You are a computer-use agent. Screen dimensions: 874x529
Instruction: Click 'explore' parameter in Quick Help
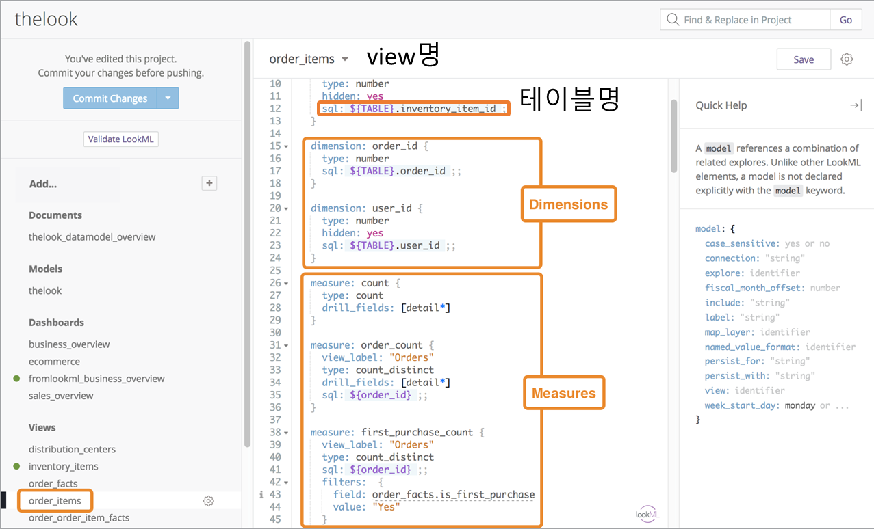tap(725, 273)
